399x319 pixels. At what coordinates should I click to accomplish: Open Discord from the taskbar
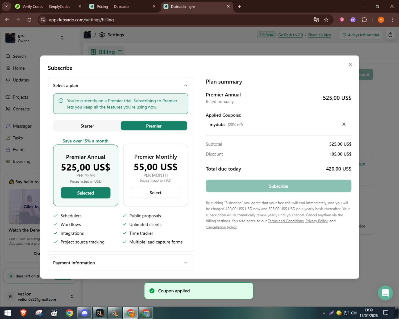tap(85, 313)
